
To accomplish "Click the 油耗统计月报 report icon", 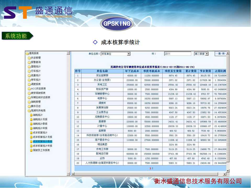I will coord(31,119).
